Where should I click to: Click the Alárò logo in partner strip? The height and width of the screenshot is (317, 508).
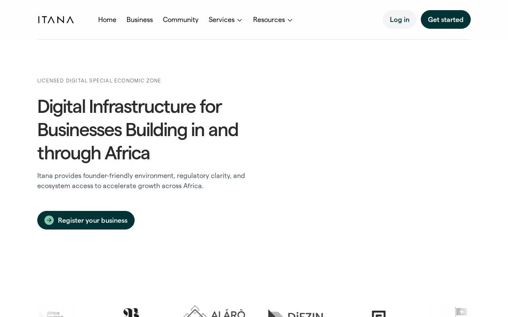214,312
